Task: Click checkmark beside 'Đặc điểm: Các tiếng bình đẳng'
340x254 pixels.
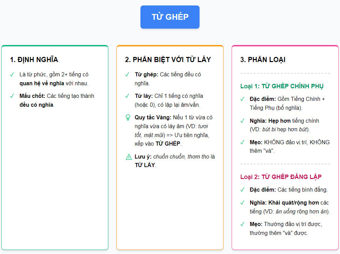Action: (x=242, y=190)
